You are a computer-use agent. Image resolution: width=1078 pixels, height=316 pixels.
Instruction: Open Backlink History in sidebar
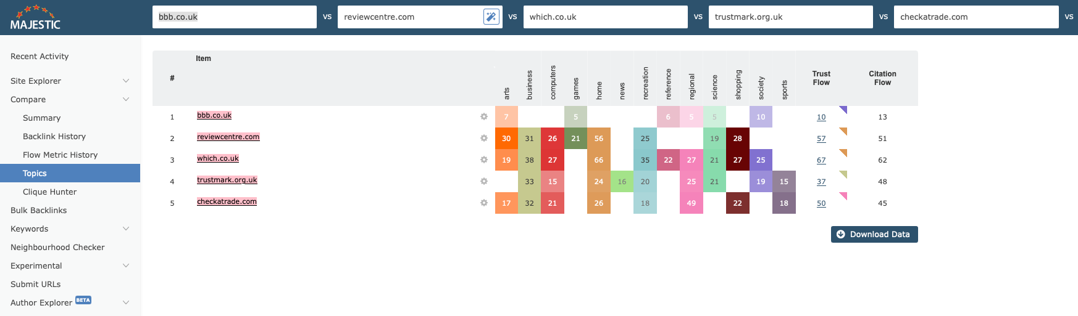(54, 136)
